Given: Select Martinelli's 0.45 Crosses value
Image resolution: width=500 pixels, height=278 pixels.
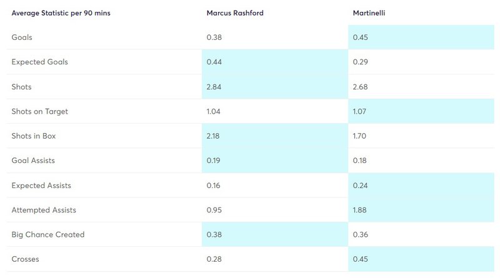Looking at the screenshot, I should click(x=361, y=259).
